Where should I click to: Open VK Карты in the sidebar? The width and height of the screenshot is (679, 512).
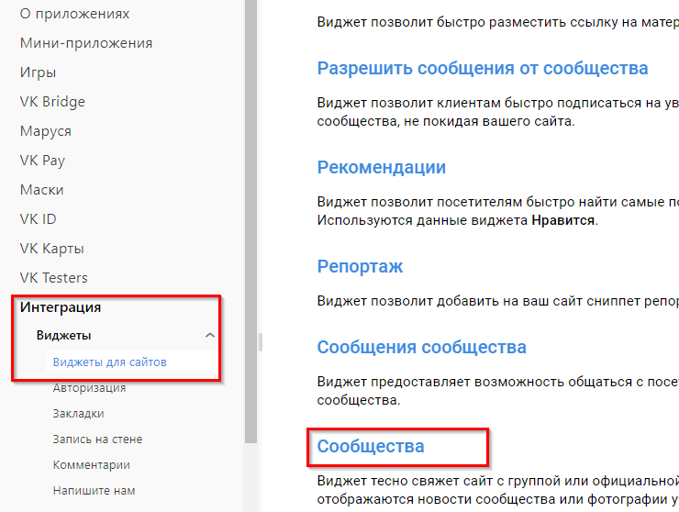51,249
